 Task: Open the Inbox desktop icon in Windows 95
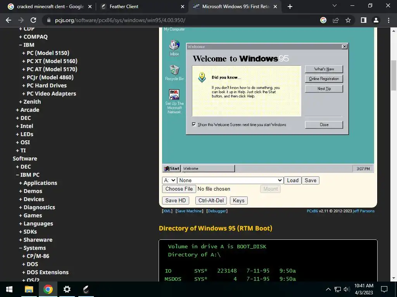pos(174,48)
